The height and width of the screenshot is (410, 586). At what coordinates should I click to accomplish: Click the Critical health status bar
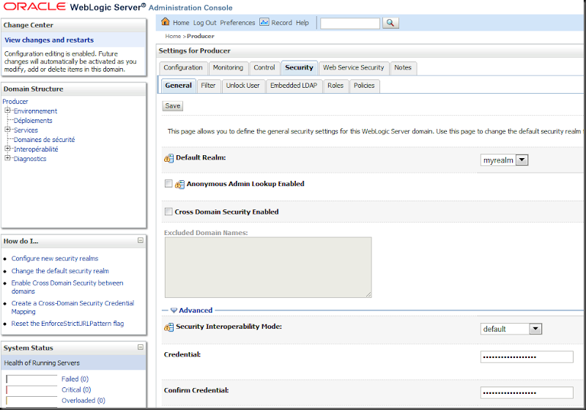pyautogui.click(x=31, y=389)
